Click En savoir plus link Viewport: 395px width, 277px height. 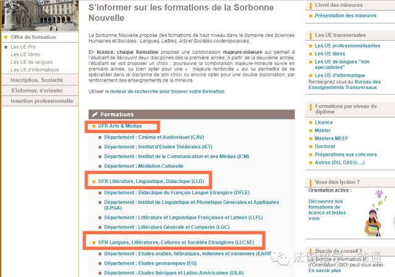coord(328,270)
